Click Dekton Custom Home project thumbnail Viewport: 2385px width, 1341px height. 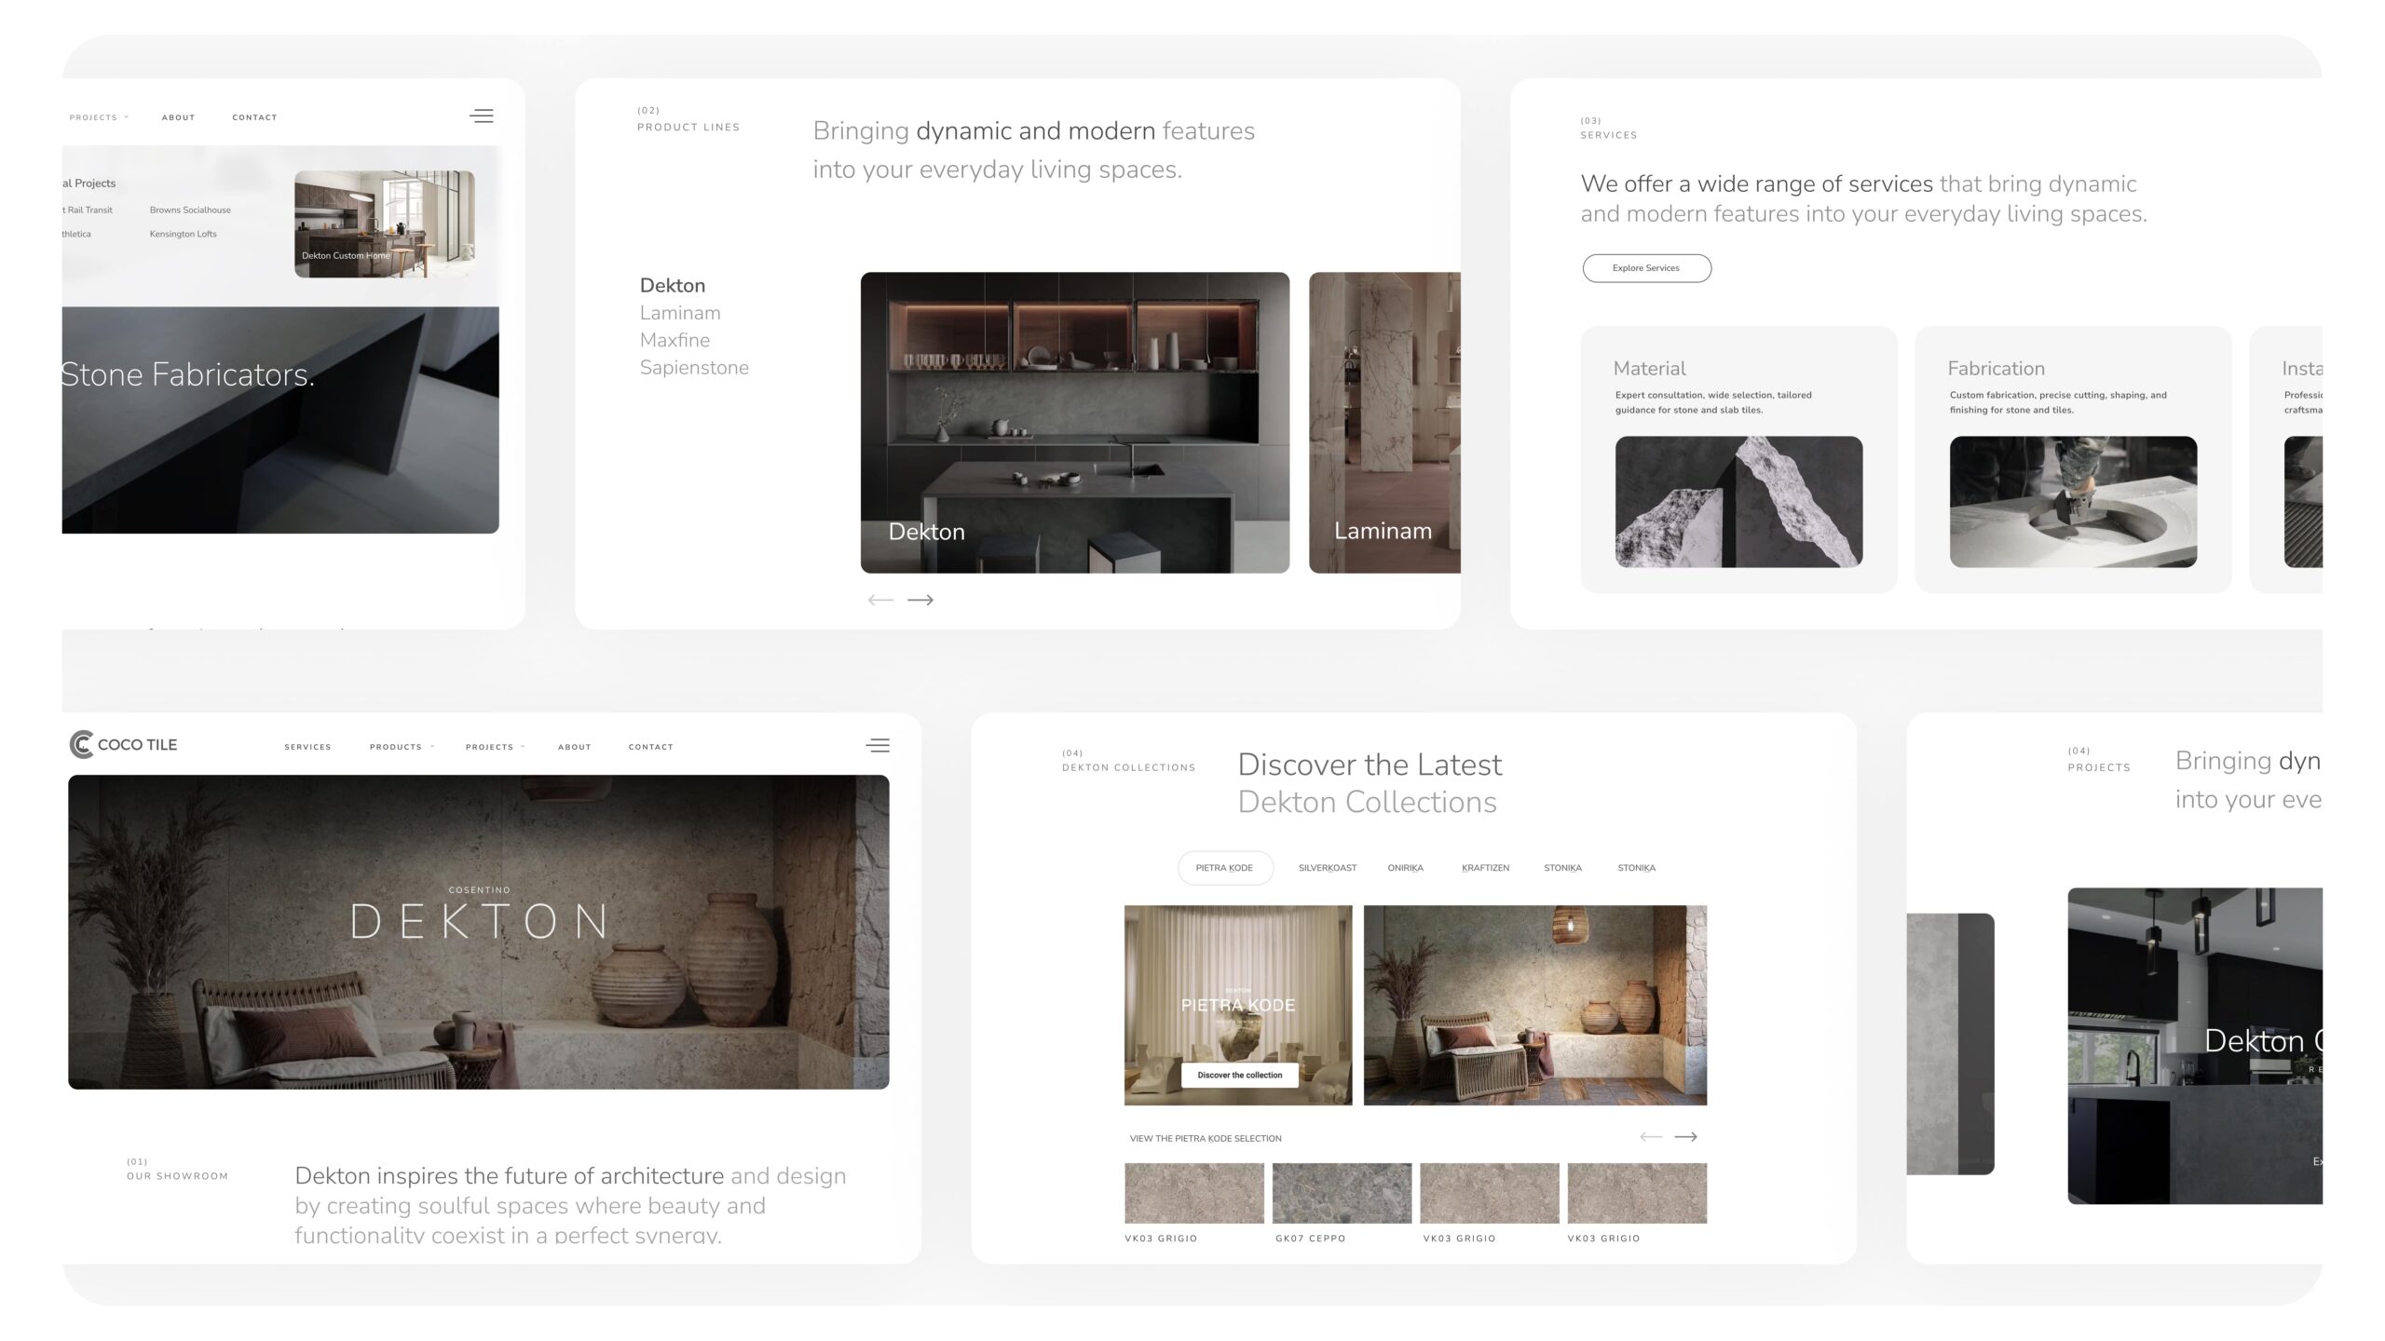pyautogui.click(x=384, y=223)
